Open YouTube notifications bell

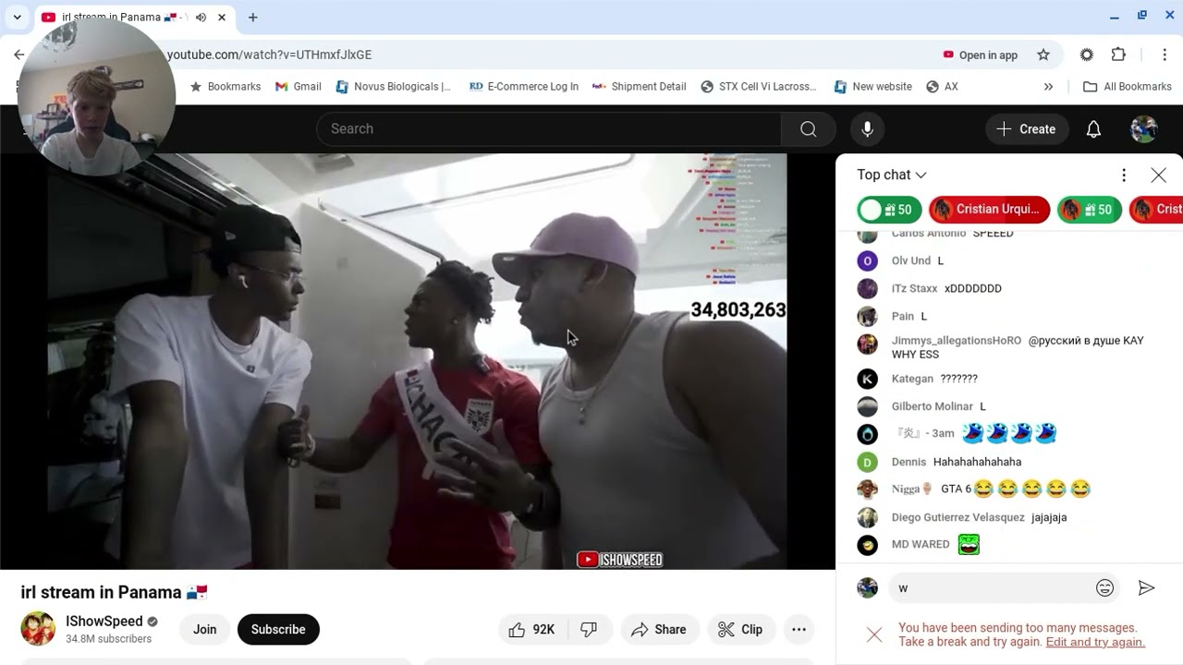pyautogui.click(x=1093, y=129)
